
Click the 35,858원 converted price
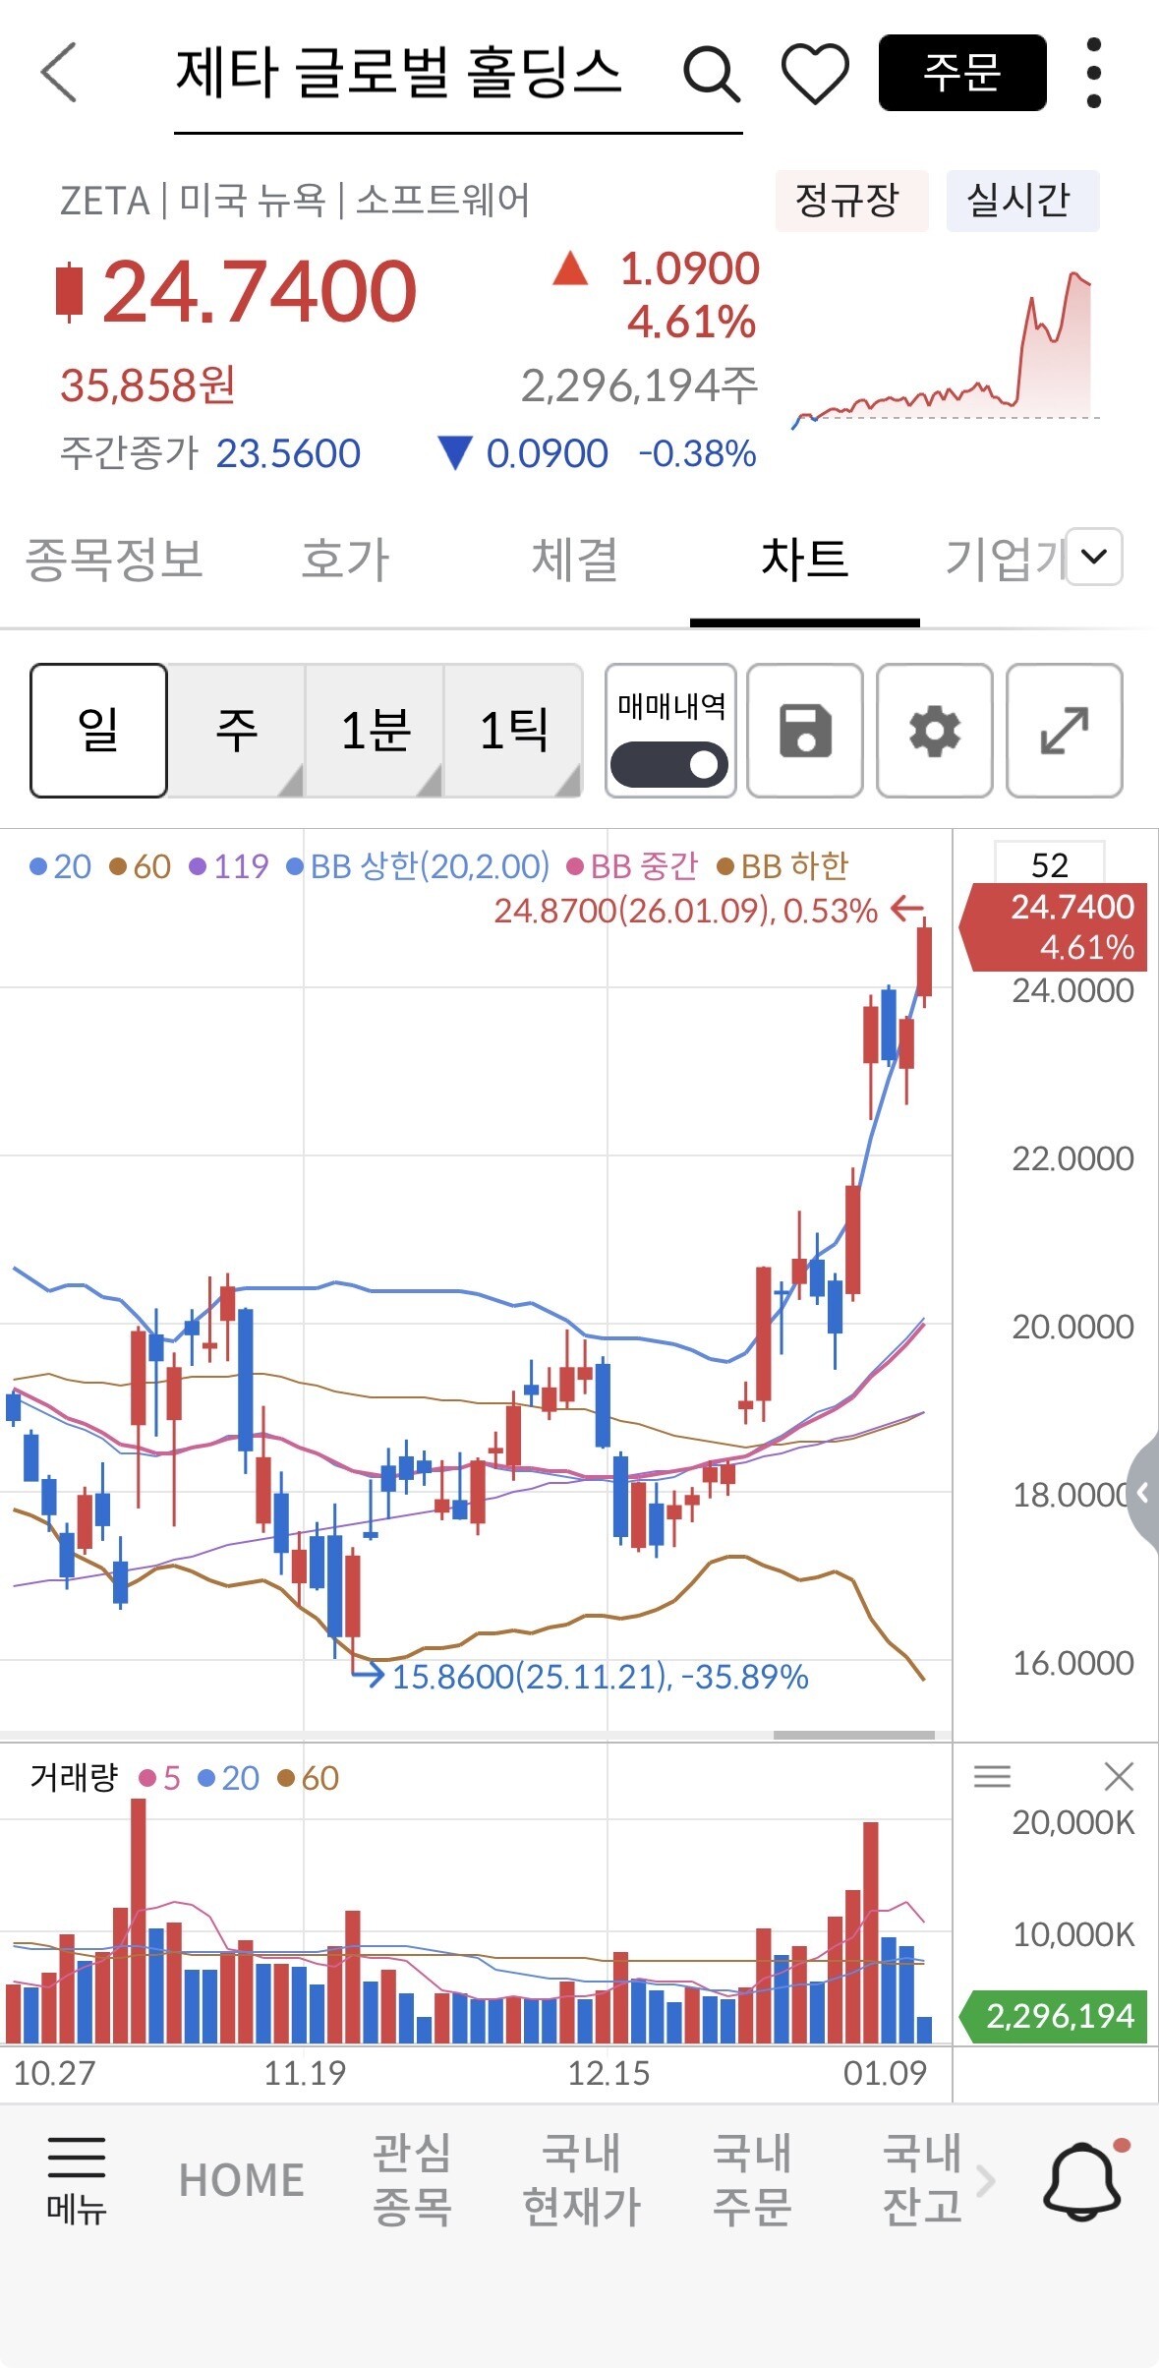point(147,385)
